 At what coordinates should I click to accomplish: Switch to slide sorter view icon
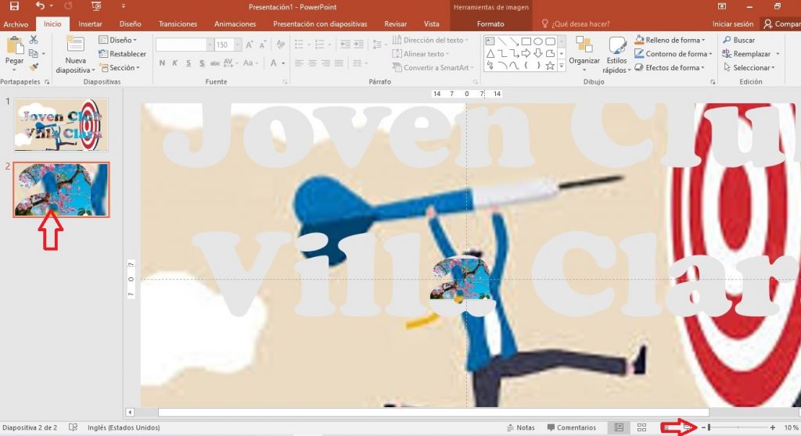pyautogui.click(x=641, y=427)
